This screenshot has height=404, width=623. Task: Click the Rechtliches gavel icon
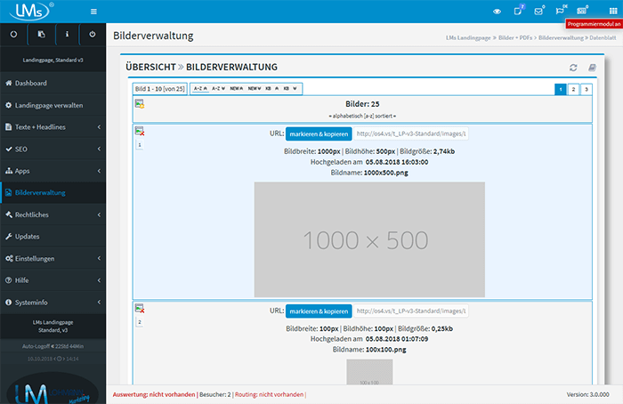pyautogui.click(x=9, y=214)
